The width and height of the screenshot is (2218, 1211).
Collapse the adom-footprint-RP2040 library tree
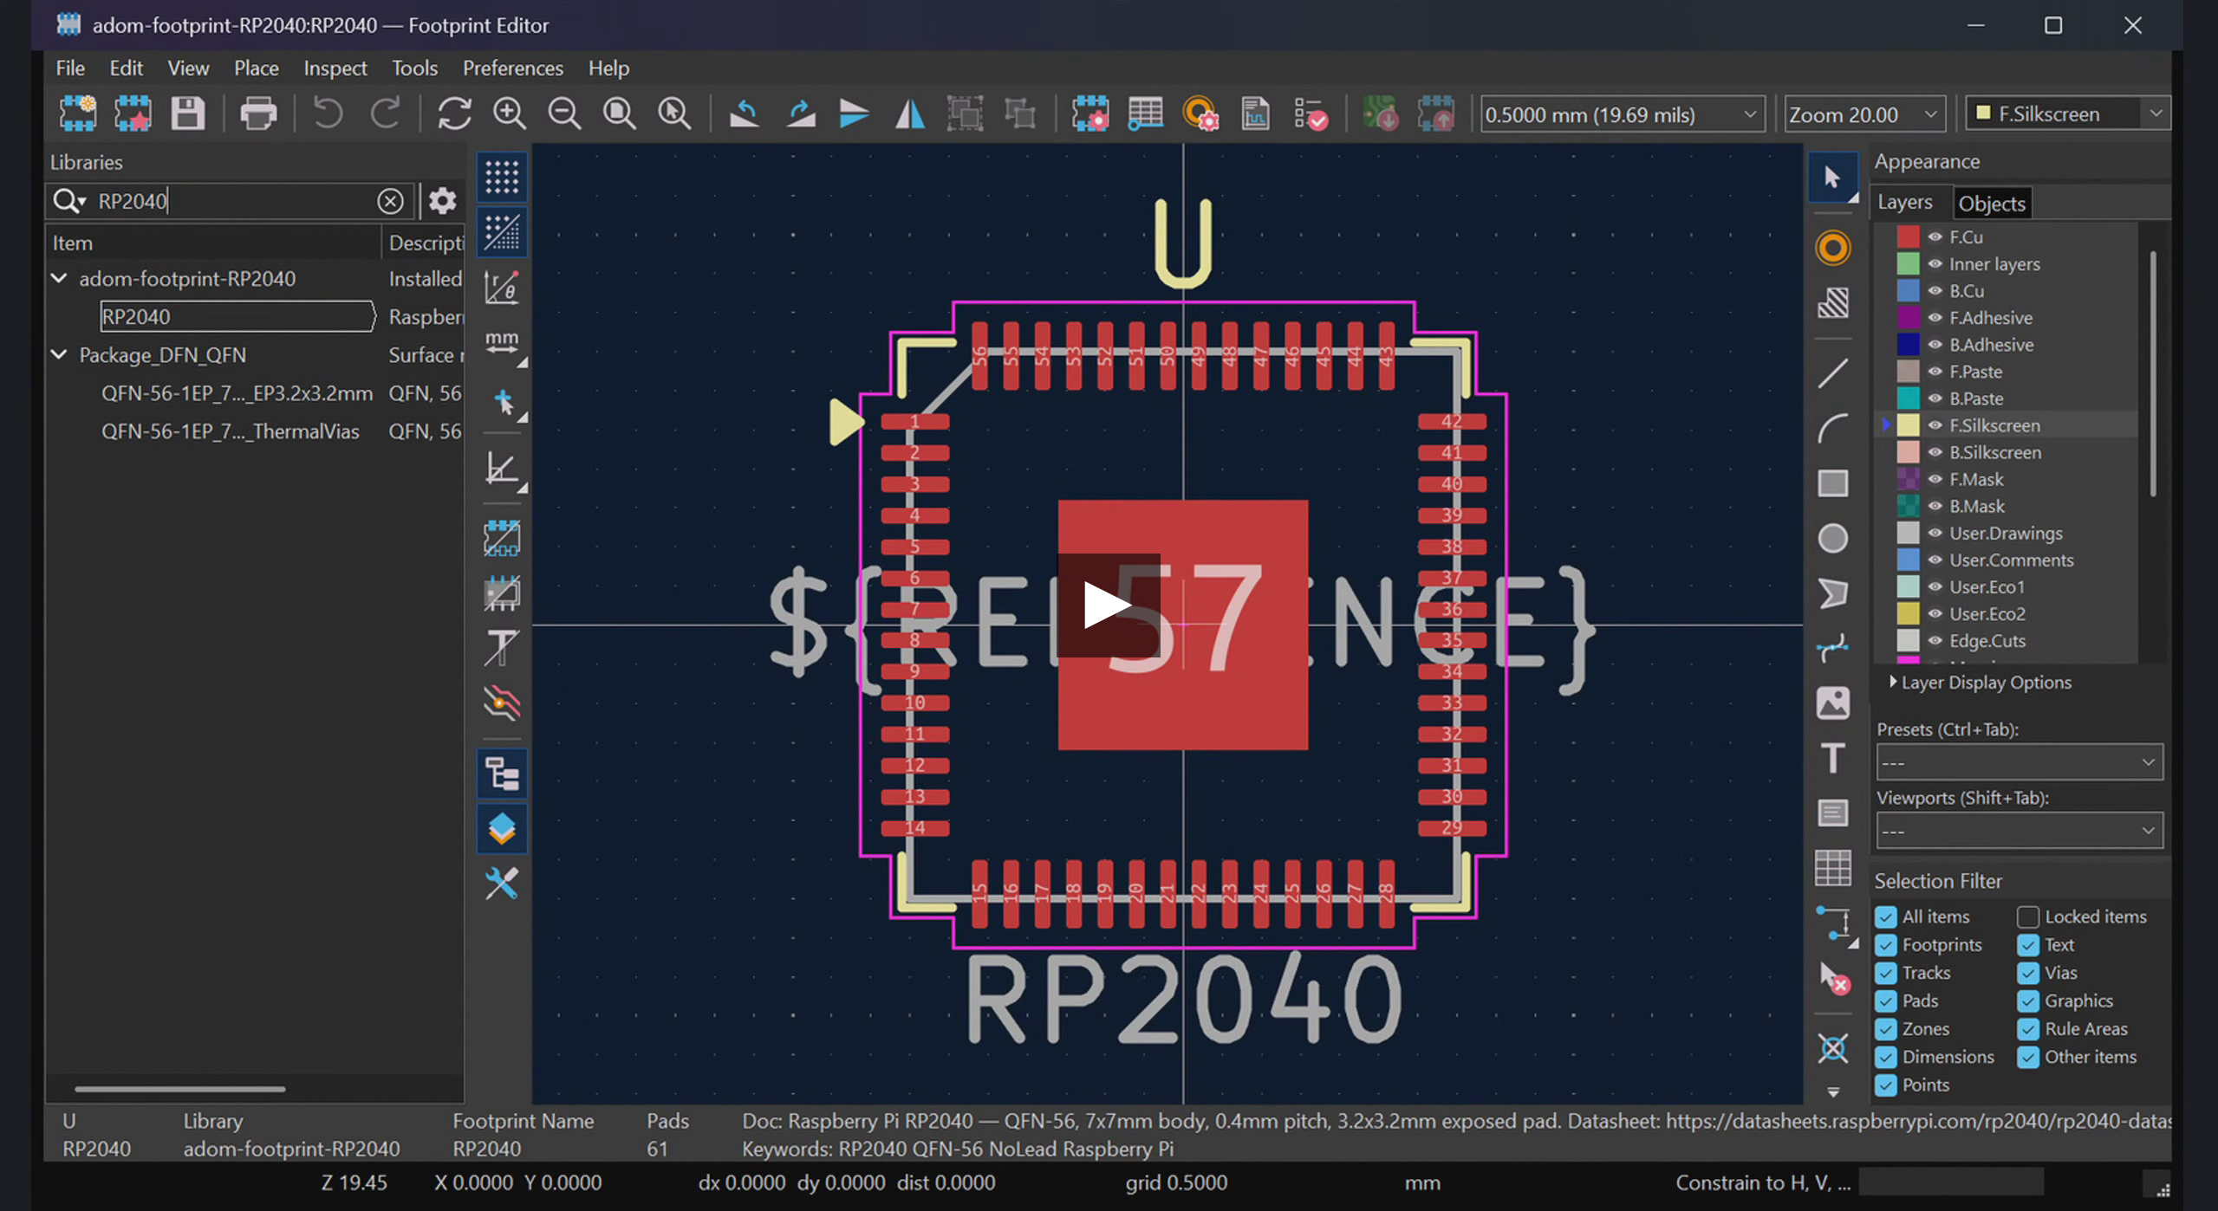coord(59,278)
